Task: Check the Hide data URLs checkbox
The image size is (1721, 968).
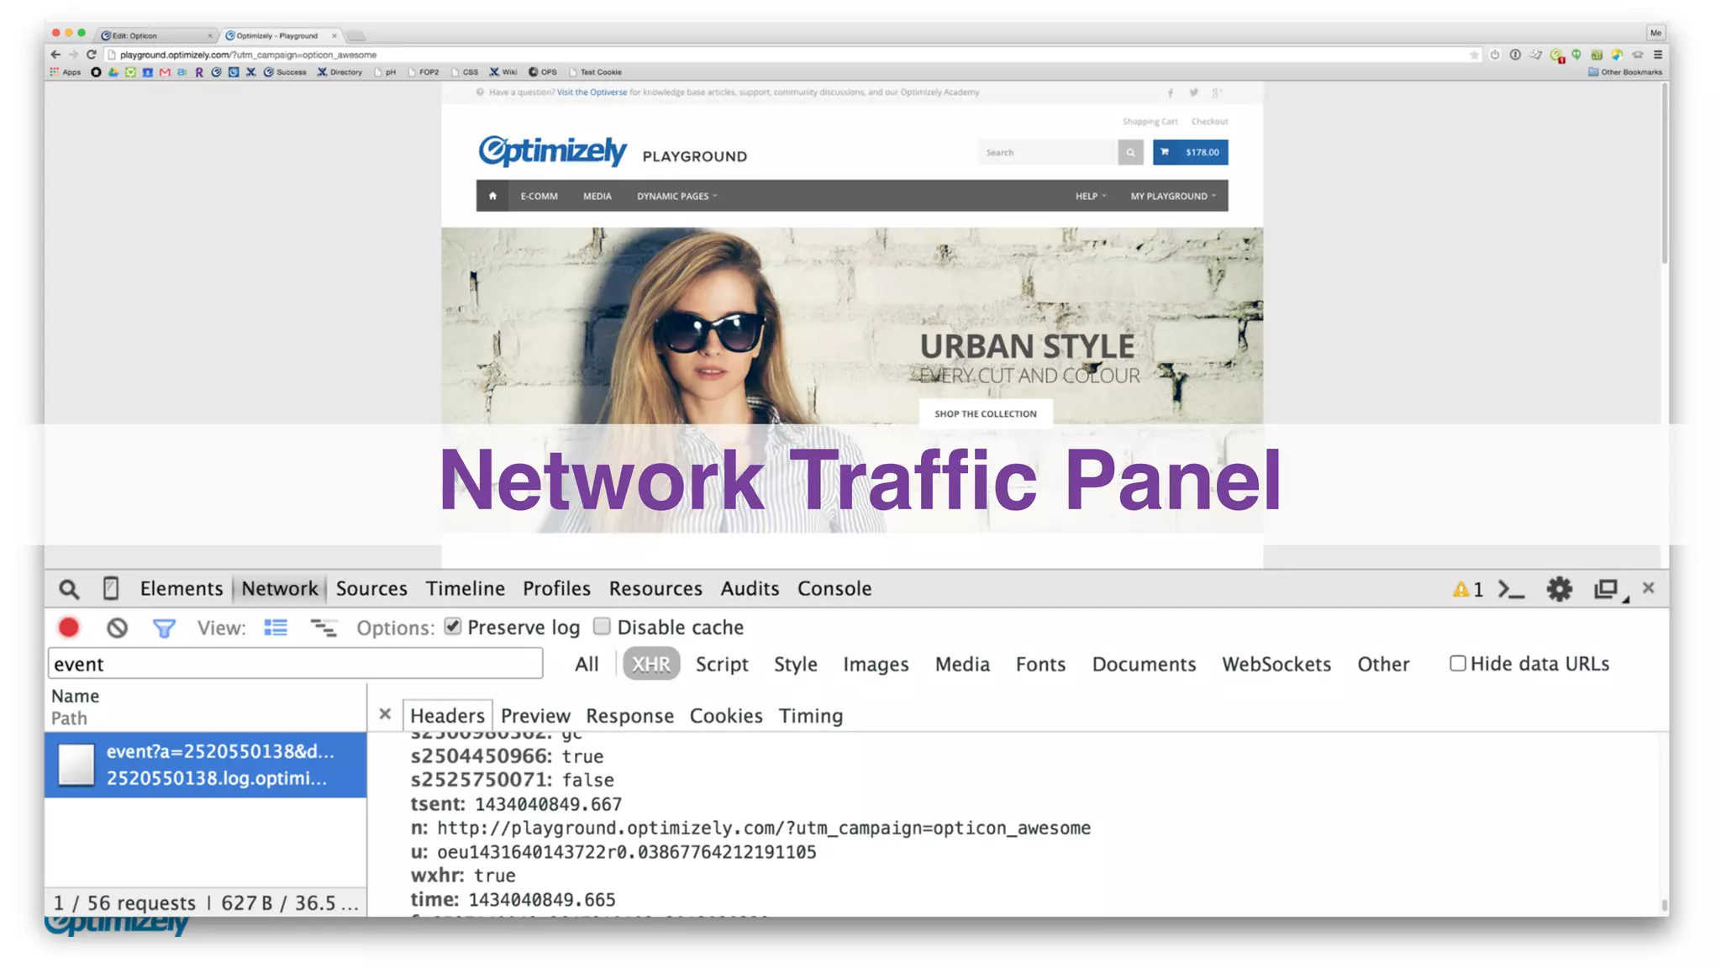Action: coord(1457,663)
